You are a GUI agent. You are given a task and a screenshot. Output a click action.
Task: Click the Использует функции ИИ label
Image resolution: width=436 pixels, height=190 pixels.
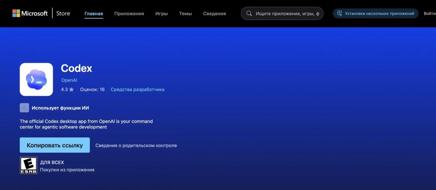[x=60, y=108]
